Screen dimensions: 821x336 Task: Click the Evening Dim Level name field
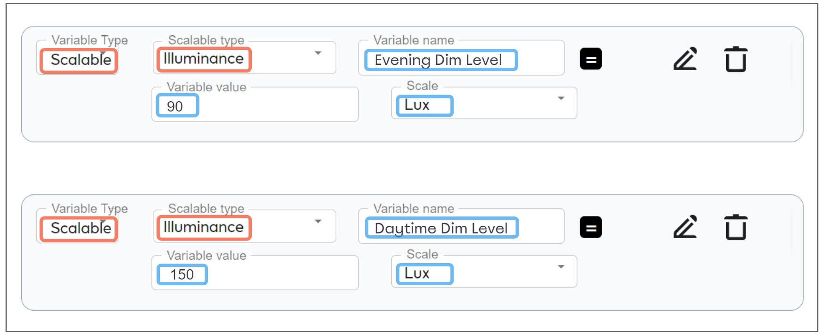[461, 58]
